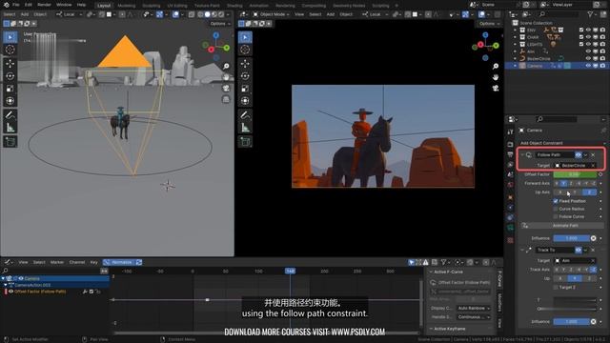Open the Output properties tab
Viewport: 610px width, 343px height.
(510, 154)
